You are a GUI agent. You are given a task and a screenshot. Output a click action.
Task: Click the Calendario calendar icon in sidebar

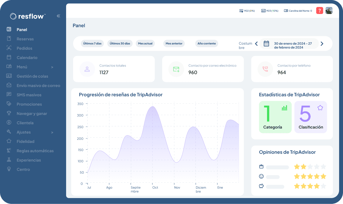click(9, 57)
